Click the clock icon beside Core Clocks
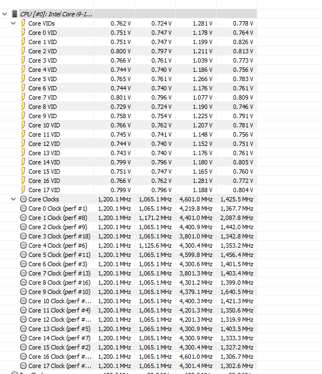 coord(23,199)
